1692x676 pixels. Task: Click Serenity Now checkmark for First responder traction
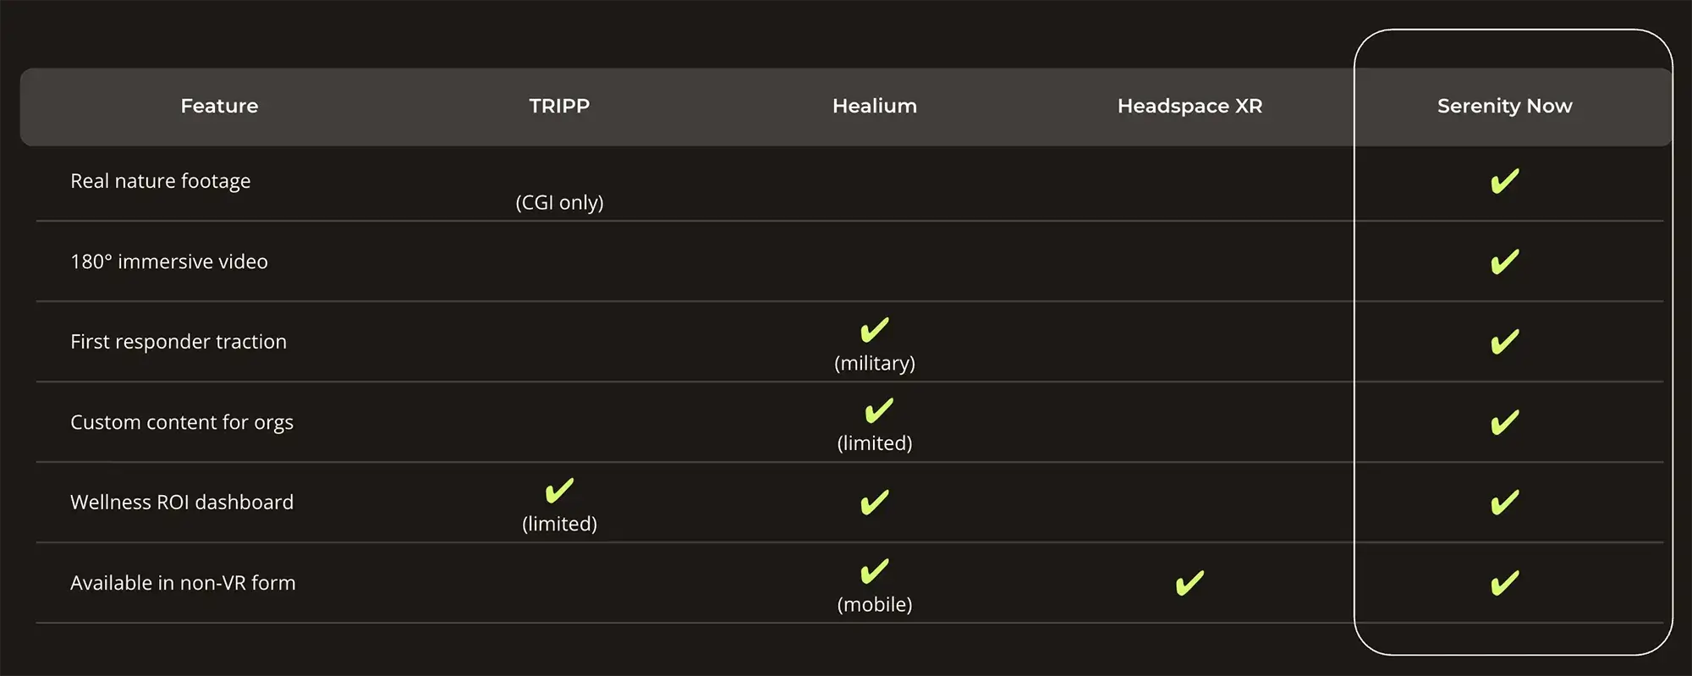point(1504,342)
